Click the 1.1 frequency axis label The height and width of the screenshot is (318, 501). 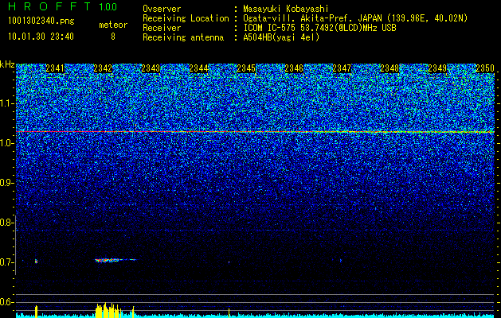point(7,103)
